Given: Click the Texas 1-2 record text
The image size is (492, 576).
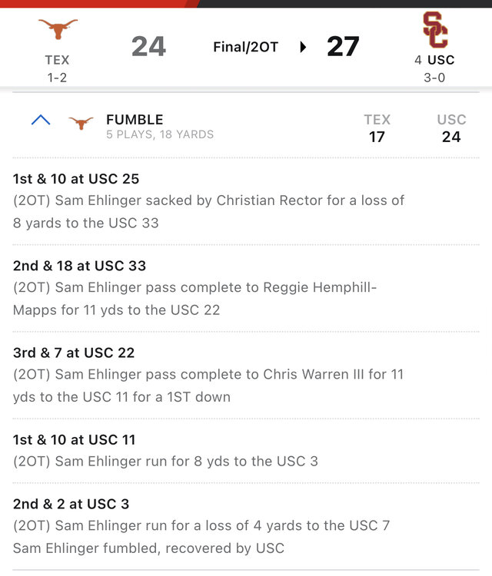Looking at the screenshot, I should (x=57, y=77).
